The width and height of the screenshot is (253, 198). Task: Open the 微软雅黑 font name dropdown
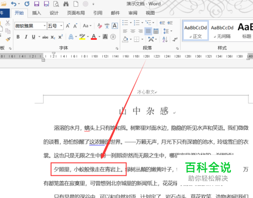point(45,26)
